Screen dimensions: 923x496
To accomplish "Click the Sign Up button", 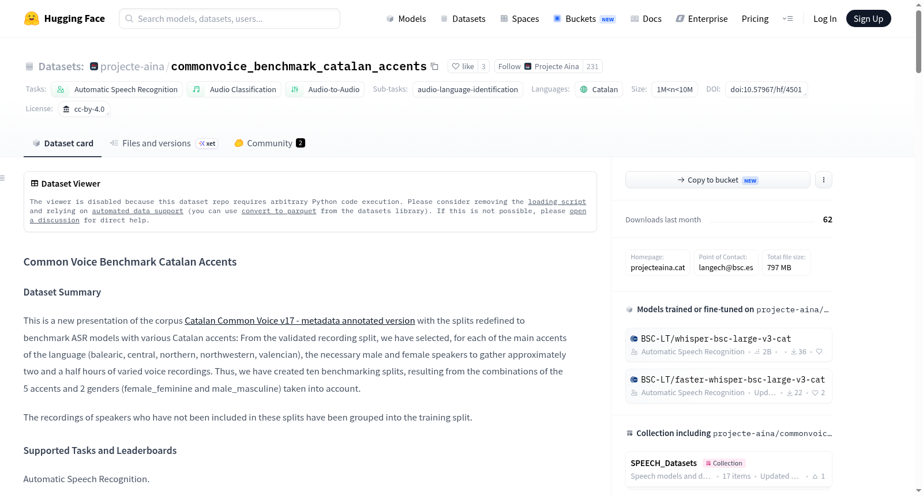I will tap(868, 19).
